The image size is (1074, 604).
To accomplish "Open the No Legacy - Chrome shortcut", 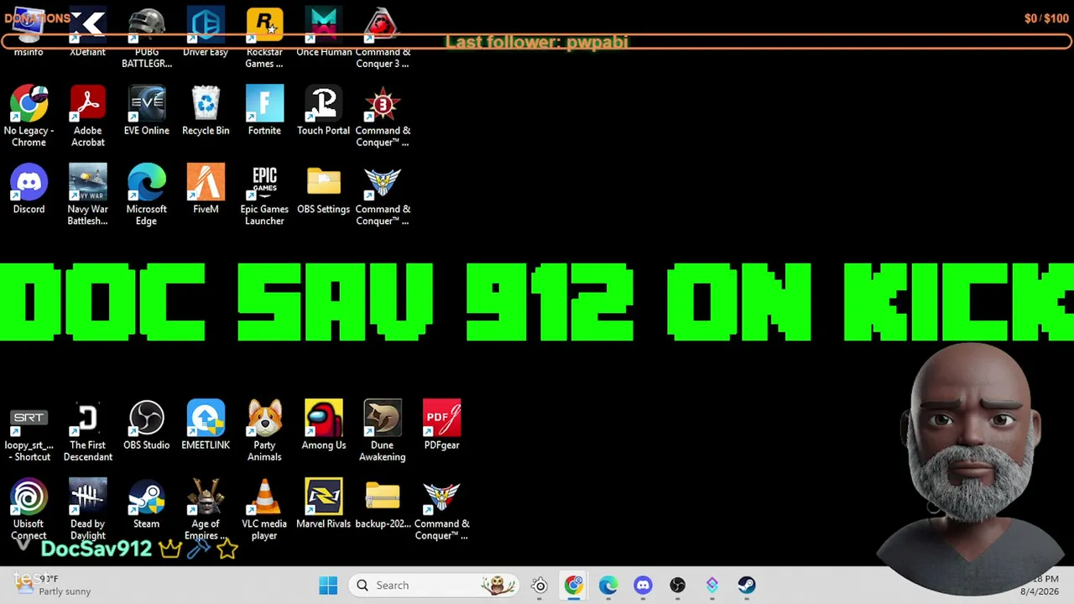I will pos(29,117).
